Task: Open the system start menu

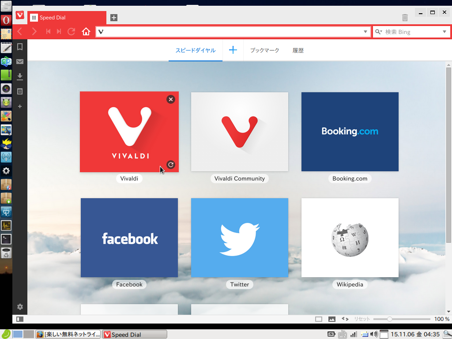Action: [5, 334]
